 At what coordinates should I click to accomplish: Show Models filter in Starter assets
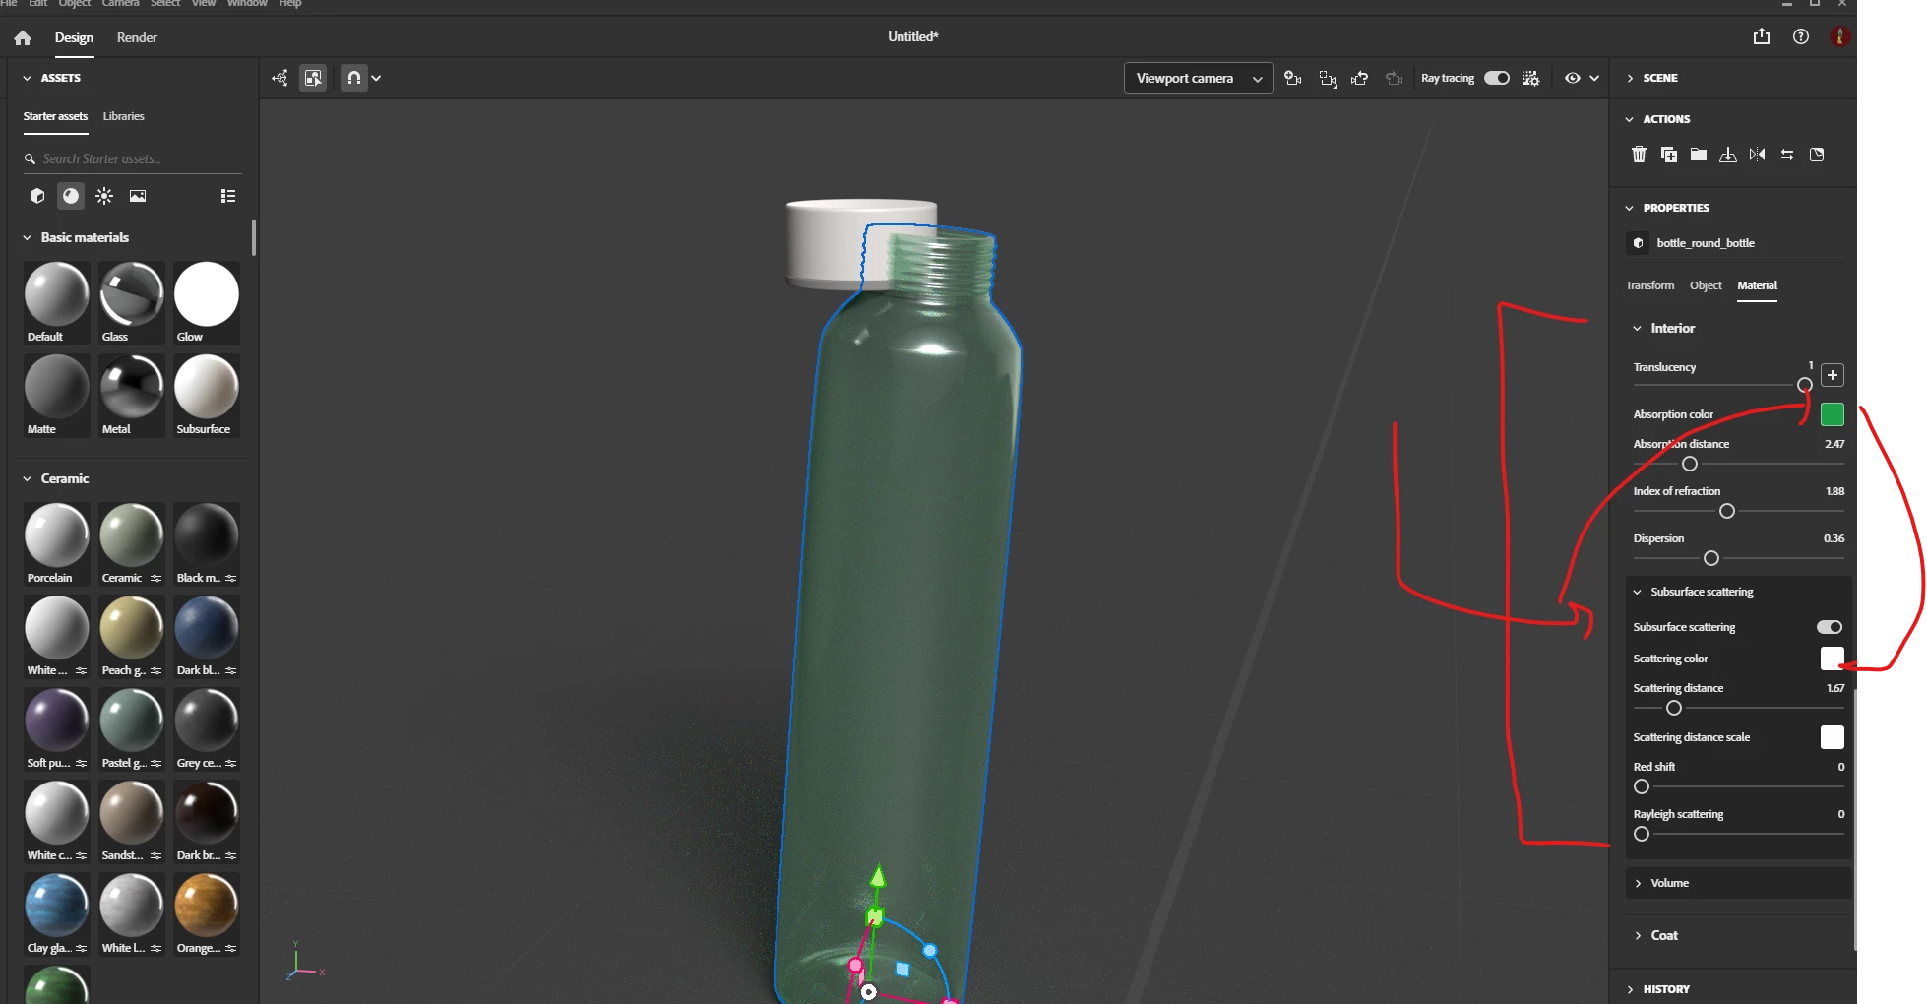click(37, 196)
